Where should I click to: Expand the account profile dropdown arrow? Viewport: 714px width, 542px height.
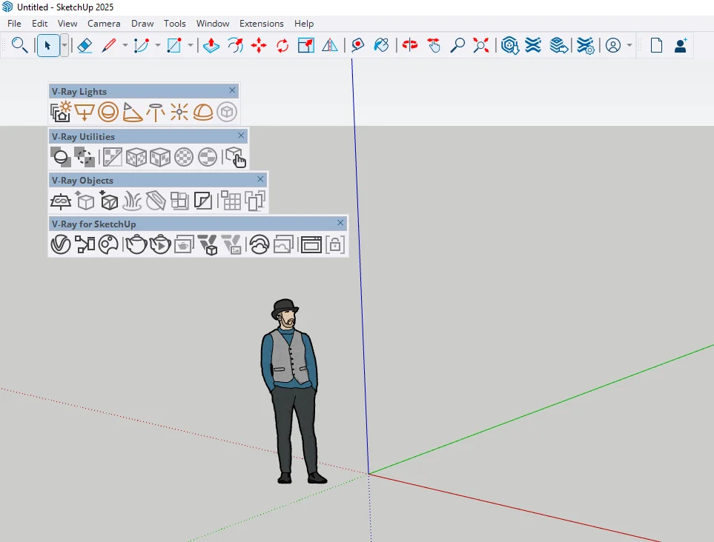click(x=629, y=45)
